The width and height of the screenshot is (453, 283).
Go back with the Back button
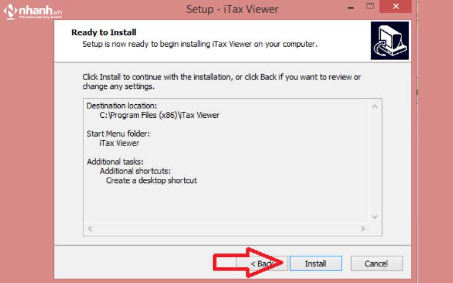pos(262,263)
